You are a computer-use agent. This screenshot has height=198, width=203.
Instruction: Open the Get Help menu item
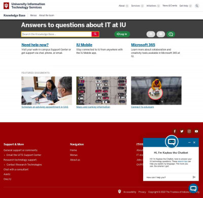[x=184, y=6]
